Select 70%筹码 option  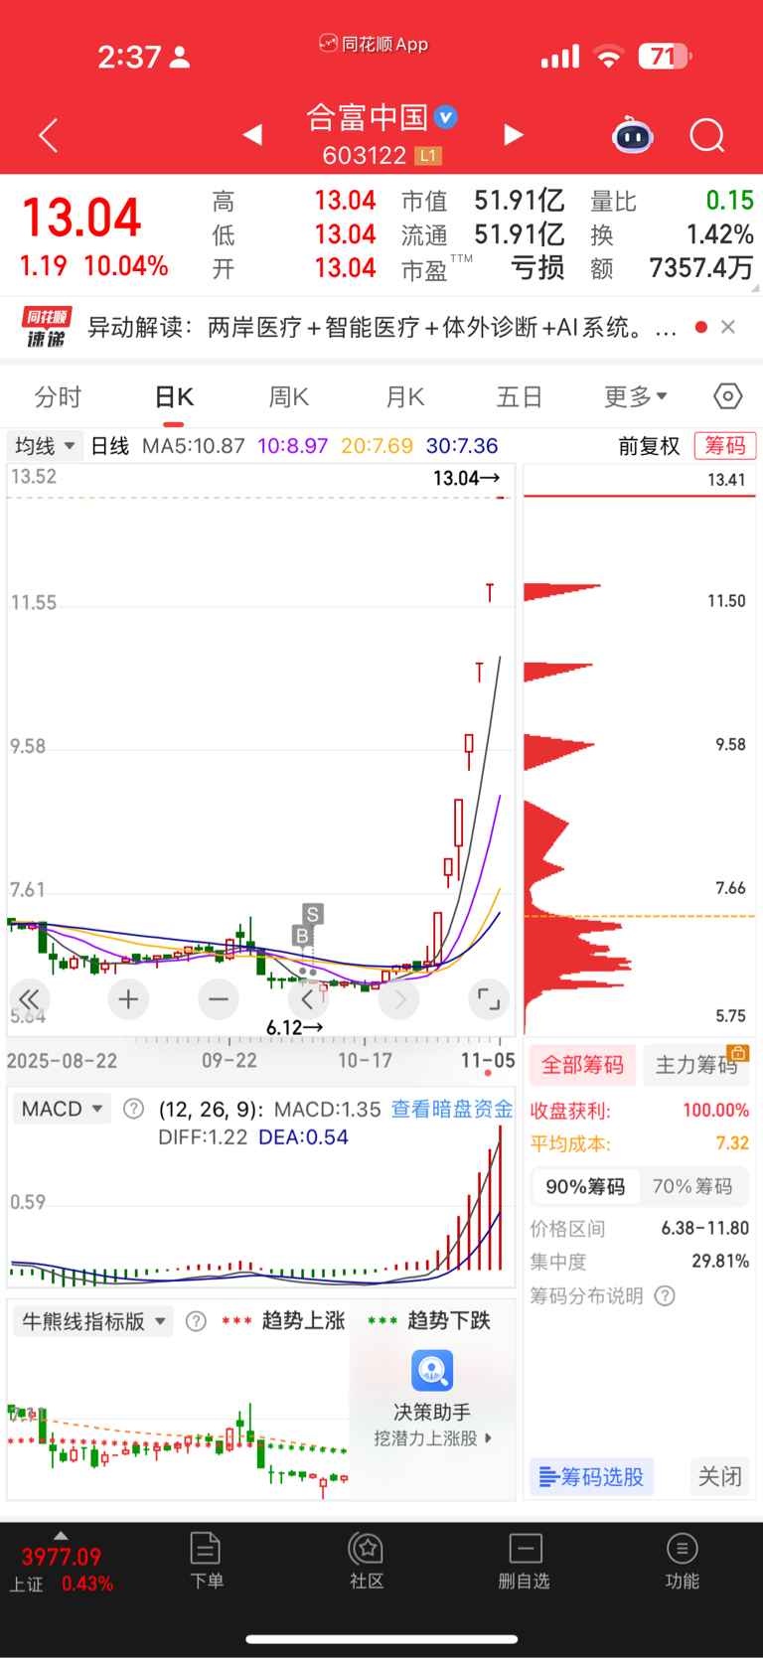pos(692,1186)
